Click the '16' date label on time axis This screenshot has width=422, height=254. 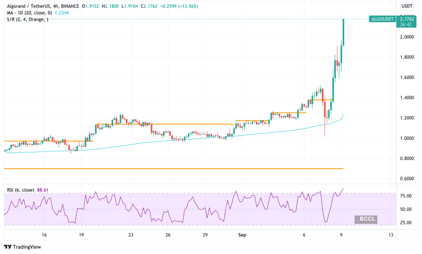tap(44, 235)
